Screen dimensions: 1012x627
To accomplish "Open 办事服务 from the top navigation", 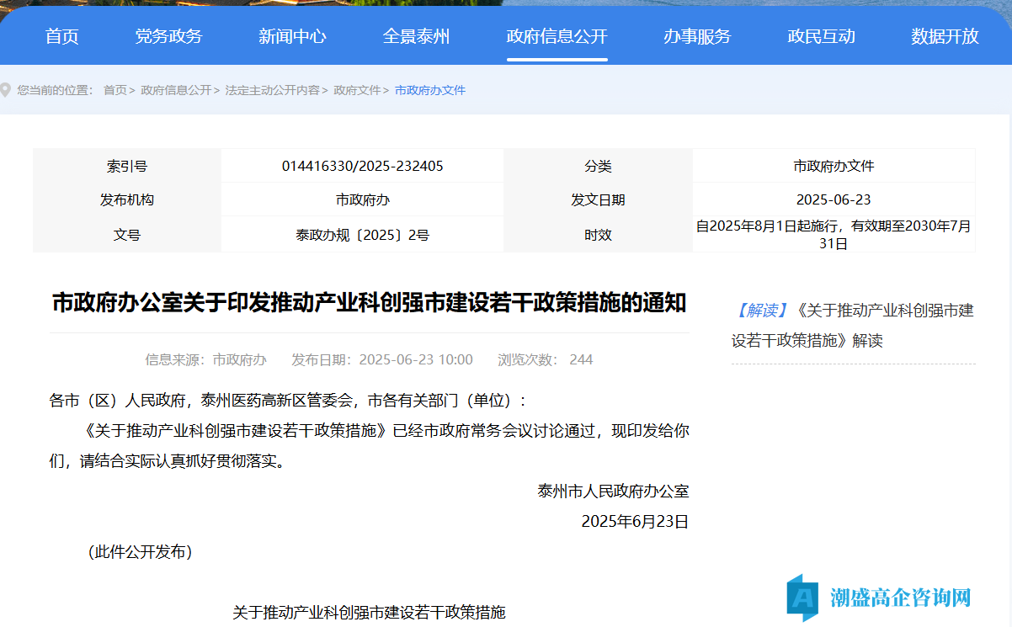I will coord(697,36).
